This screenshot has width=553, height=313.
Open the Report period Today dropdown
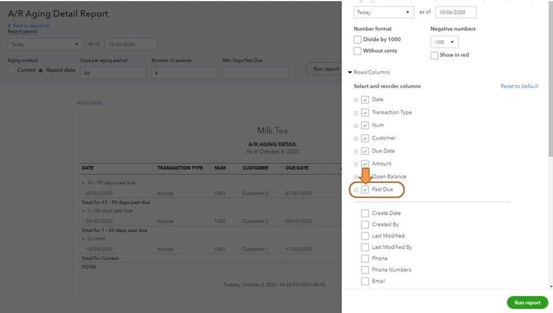pyautogui.click(x=45, y=44)
